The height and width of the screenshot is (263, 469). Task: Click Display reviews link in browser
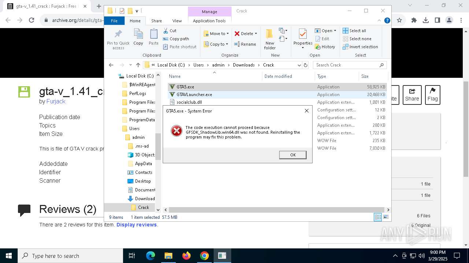[137, 225]
